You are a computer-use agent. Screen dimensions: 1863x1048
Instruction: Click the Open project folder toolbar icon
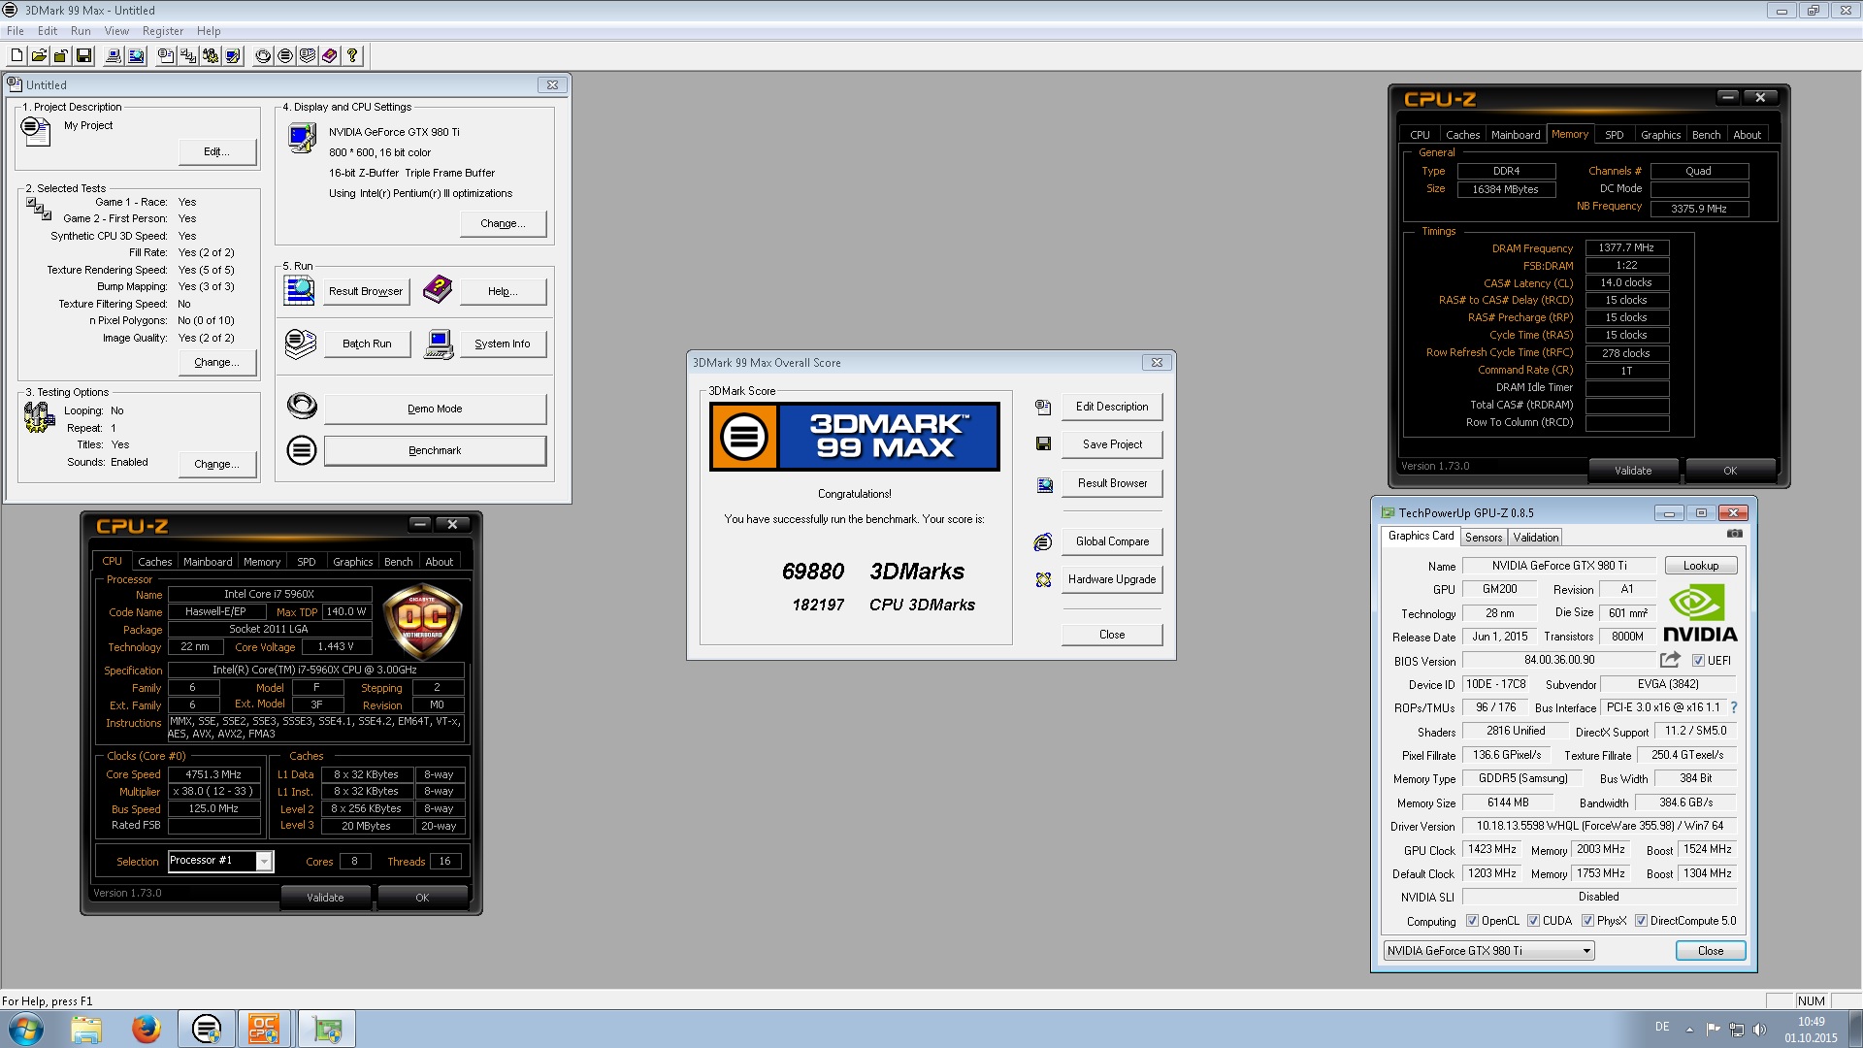click(x=39, y=55)
